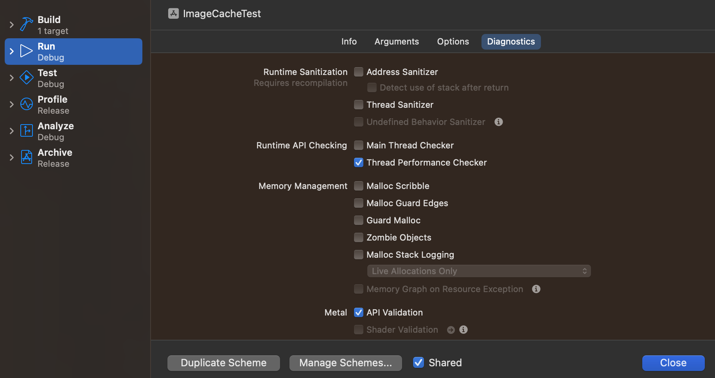Click the Duplicate Scheme button
Screen dimensions: 715x378
223,363
